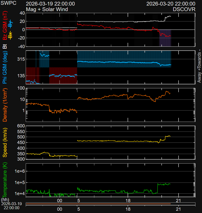This screenshot has width=202, height=213.
Task: Click the 21 hour label just under the Temperature plot
Action: tap(178, 200)
